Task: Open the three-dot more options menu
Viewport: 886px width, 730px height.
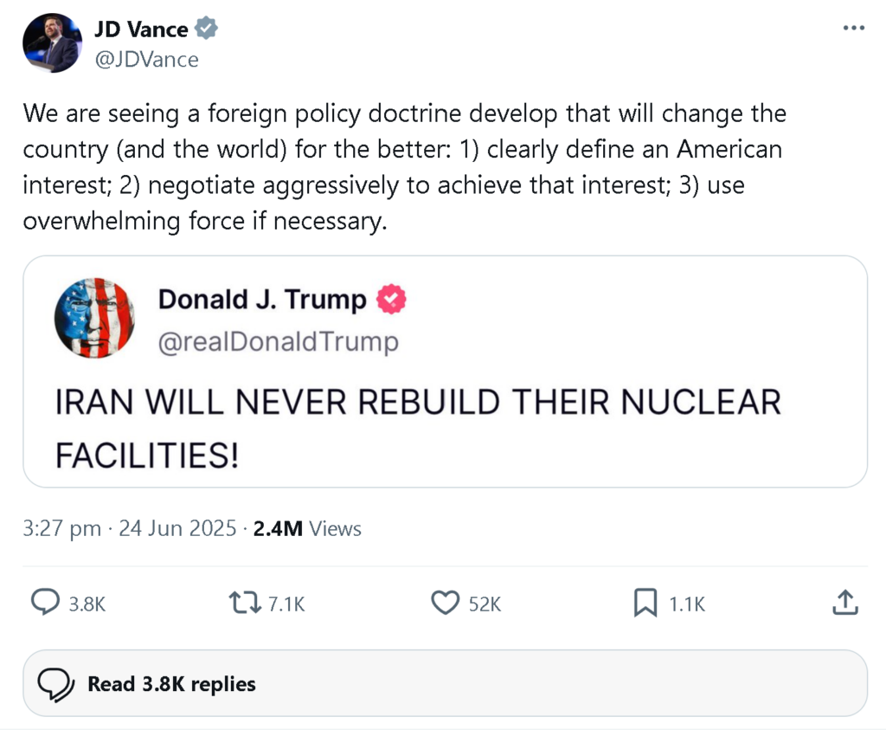Action: click(x=853, y=29)
